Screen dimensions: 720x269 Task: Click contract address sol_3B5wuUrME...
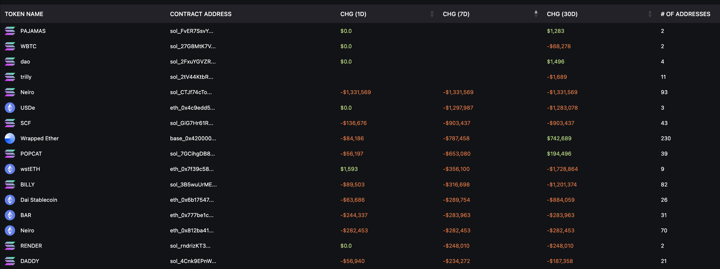click(193, 184)
